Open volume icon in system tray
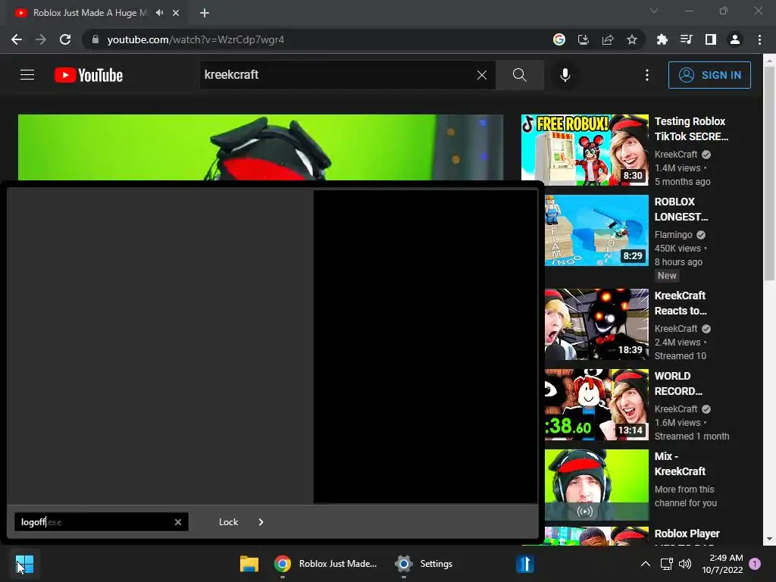This screenshot has width=776, height=582. click(685, 564)
